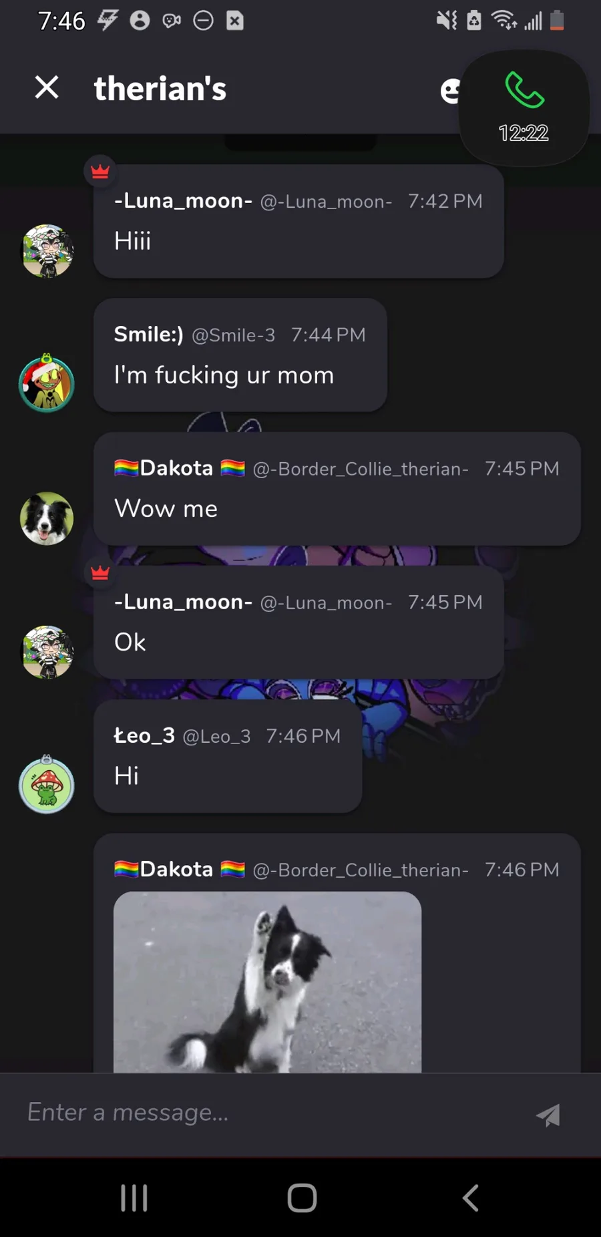Viewport: 601px width, 1237px height.
Task: Tap the @Smile-3 username handle
Action: click(x=233, y=335)
